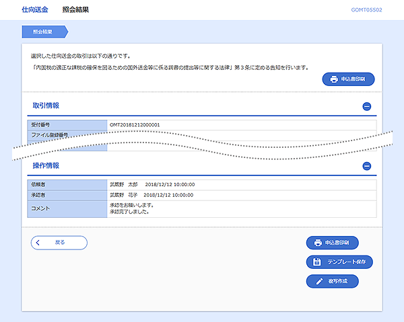Click the 仕向送金 header title

35,10
